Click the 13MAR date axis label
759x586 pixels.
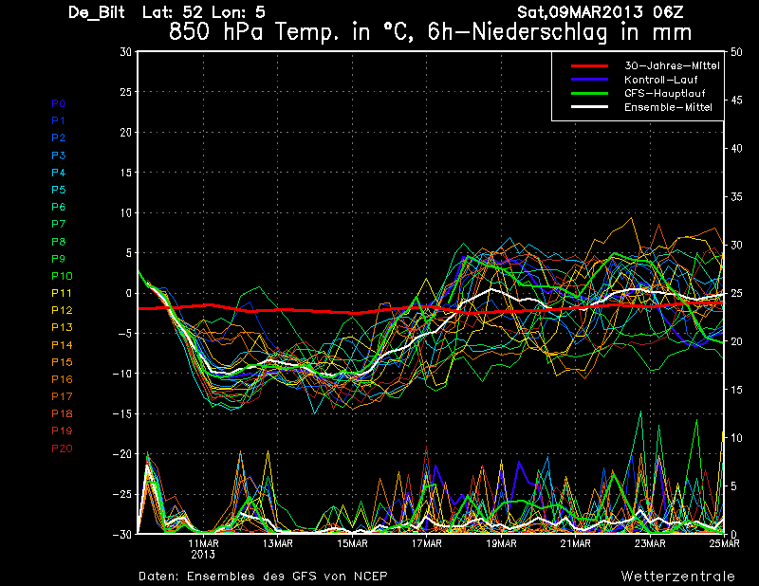click(278, 543)
